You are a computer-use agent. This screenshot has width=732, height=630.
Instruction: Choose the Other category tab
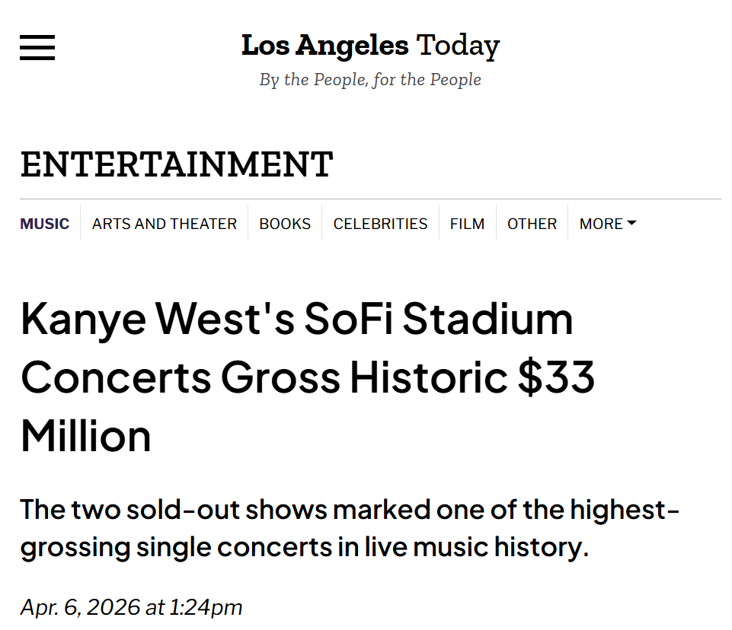[x=532, y=224]
